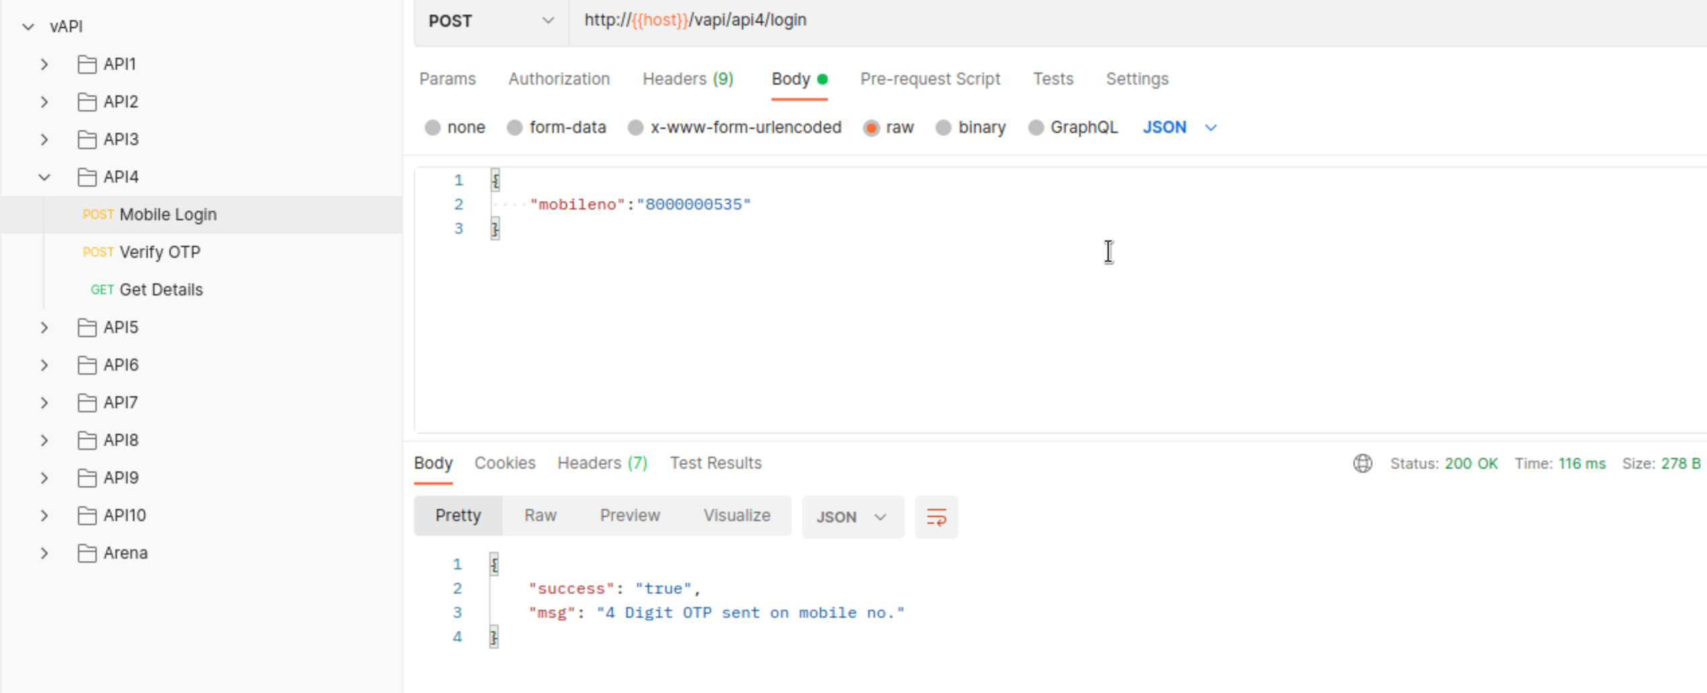Click the API10 folder icon
This screenshot has height=693, width=1707.
click(x=87, y=516)
